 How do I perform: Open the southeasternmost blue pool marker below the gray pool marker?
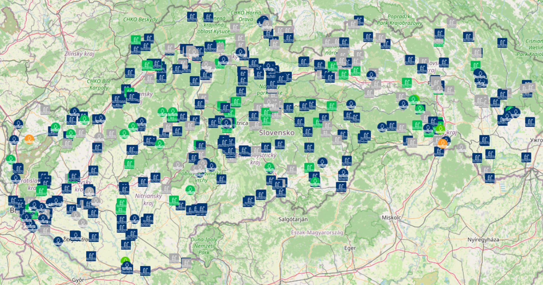(x=489, y=178)
